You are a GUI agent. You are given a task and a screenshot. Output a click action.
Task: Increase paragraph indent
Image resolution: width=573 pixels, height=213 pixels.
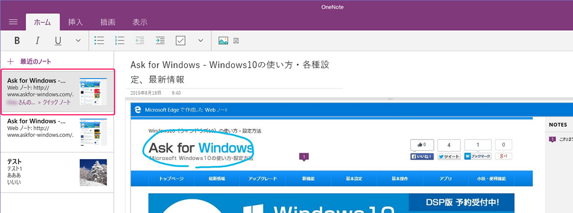(x=160, y=41)
